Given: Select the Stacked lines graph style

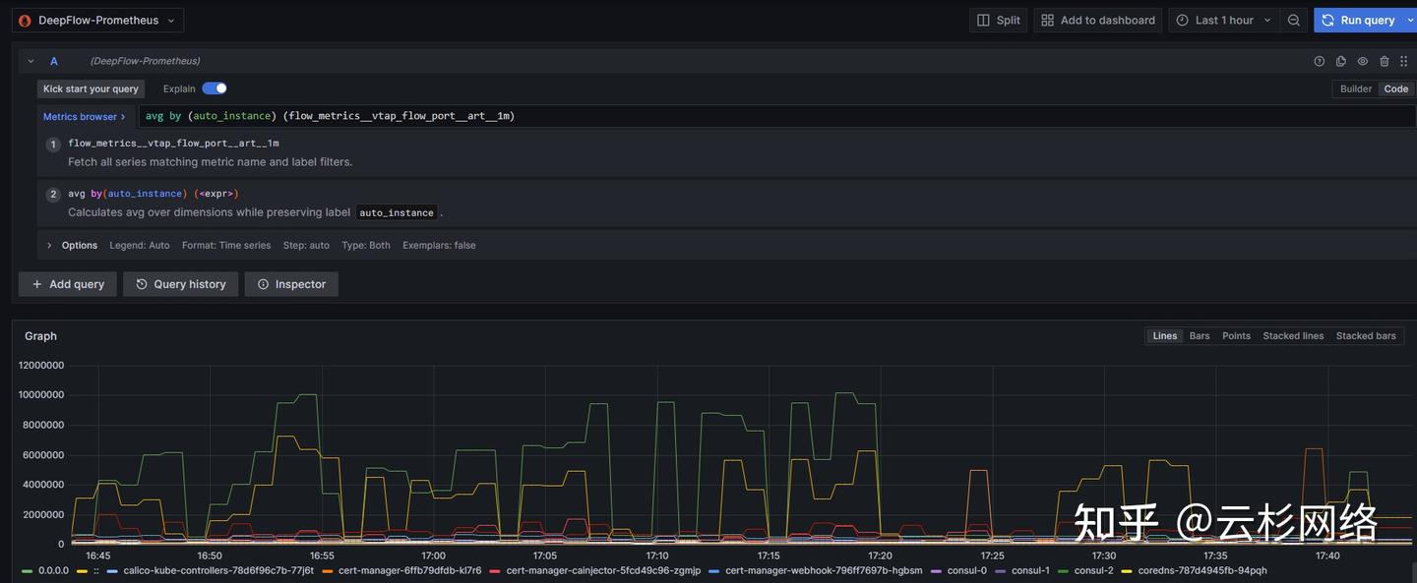Looking at the screenshot, I should point(1293,336).
